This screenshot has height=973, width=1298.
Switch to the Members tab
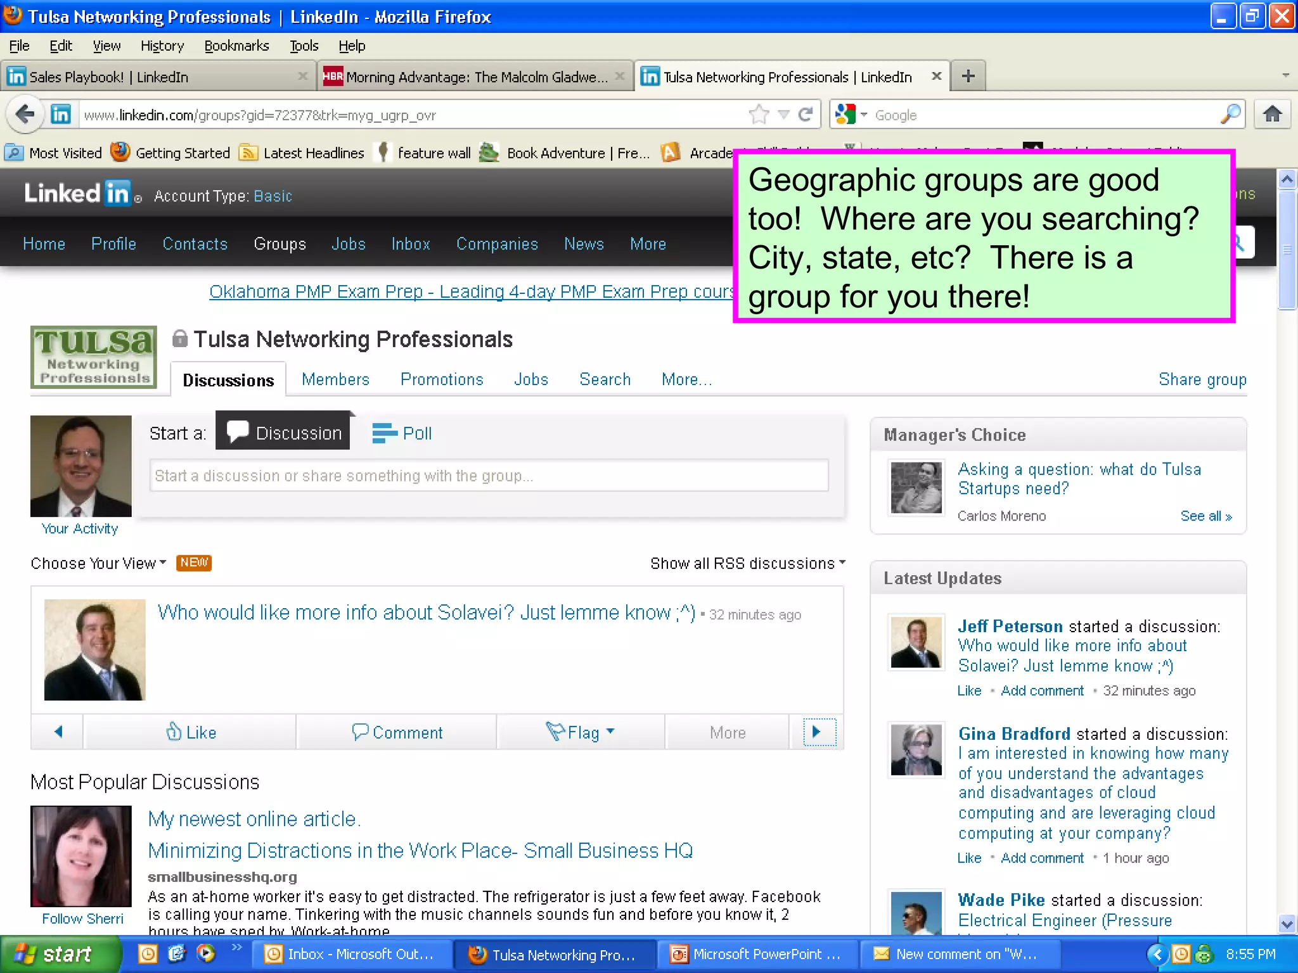pyautogui.click(x=335, y=379)
